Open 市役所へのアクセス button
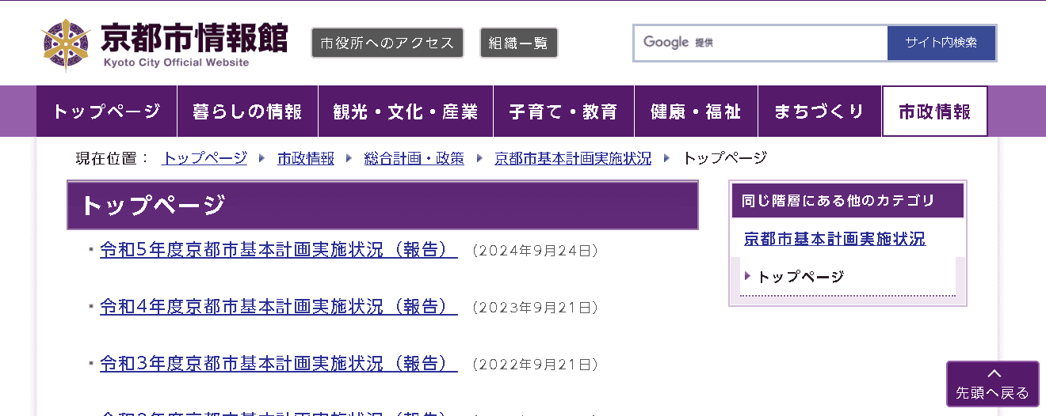This screenshot has width=1046, height=416. (x=387, y=43)
